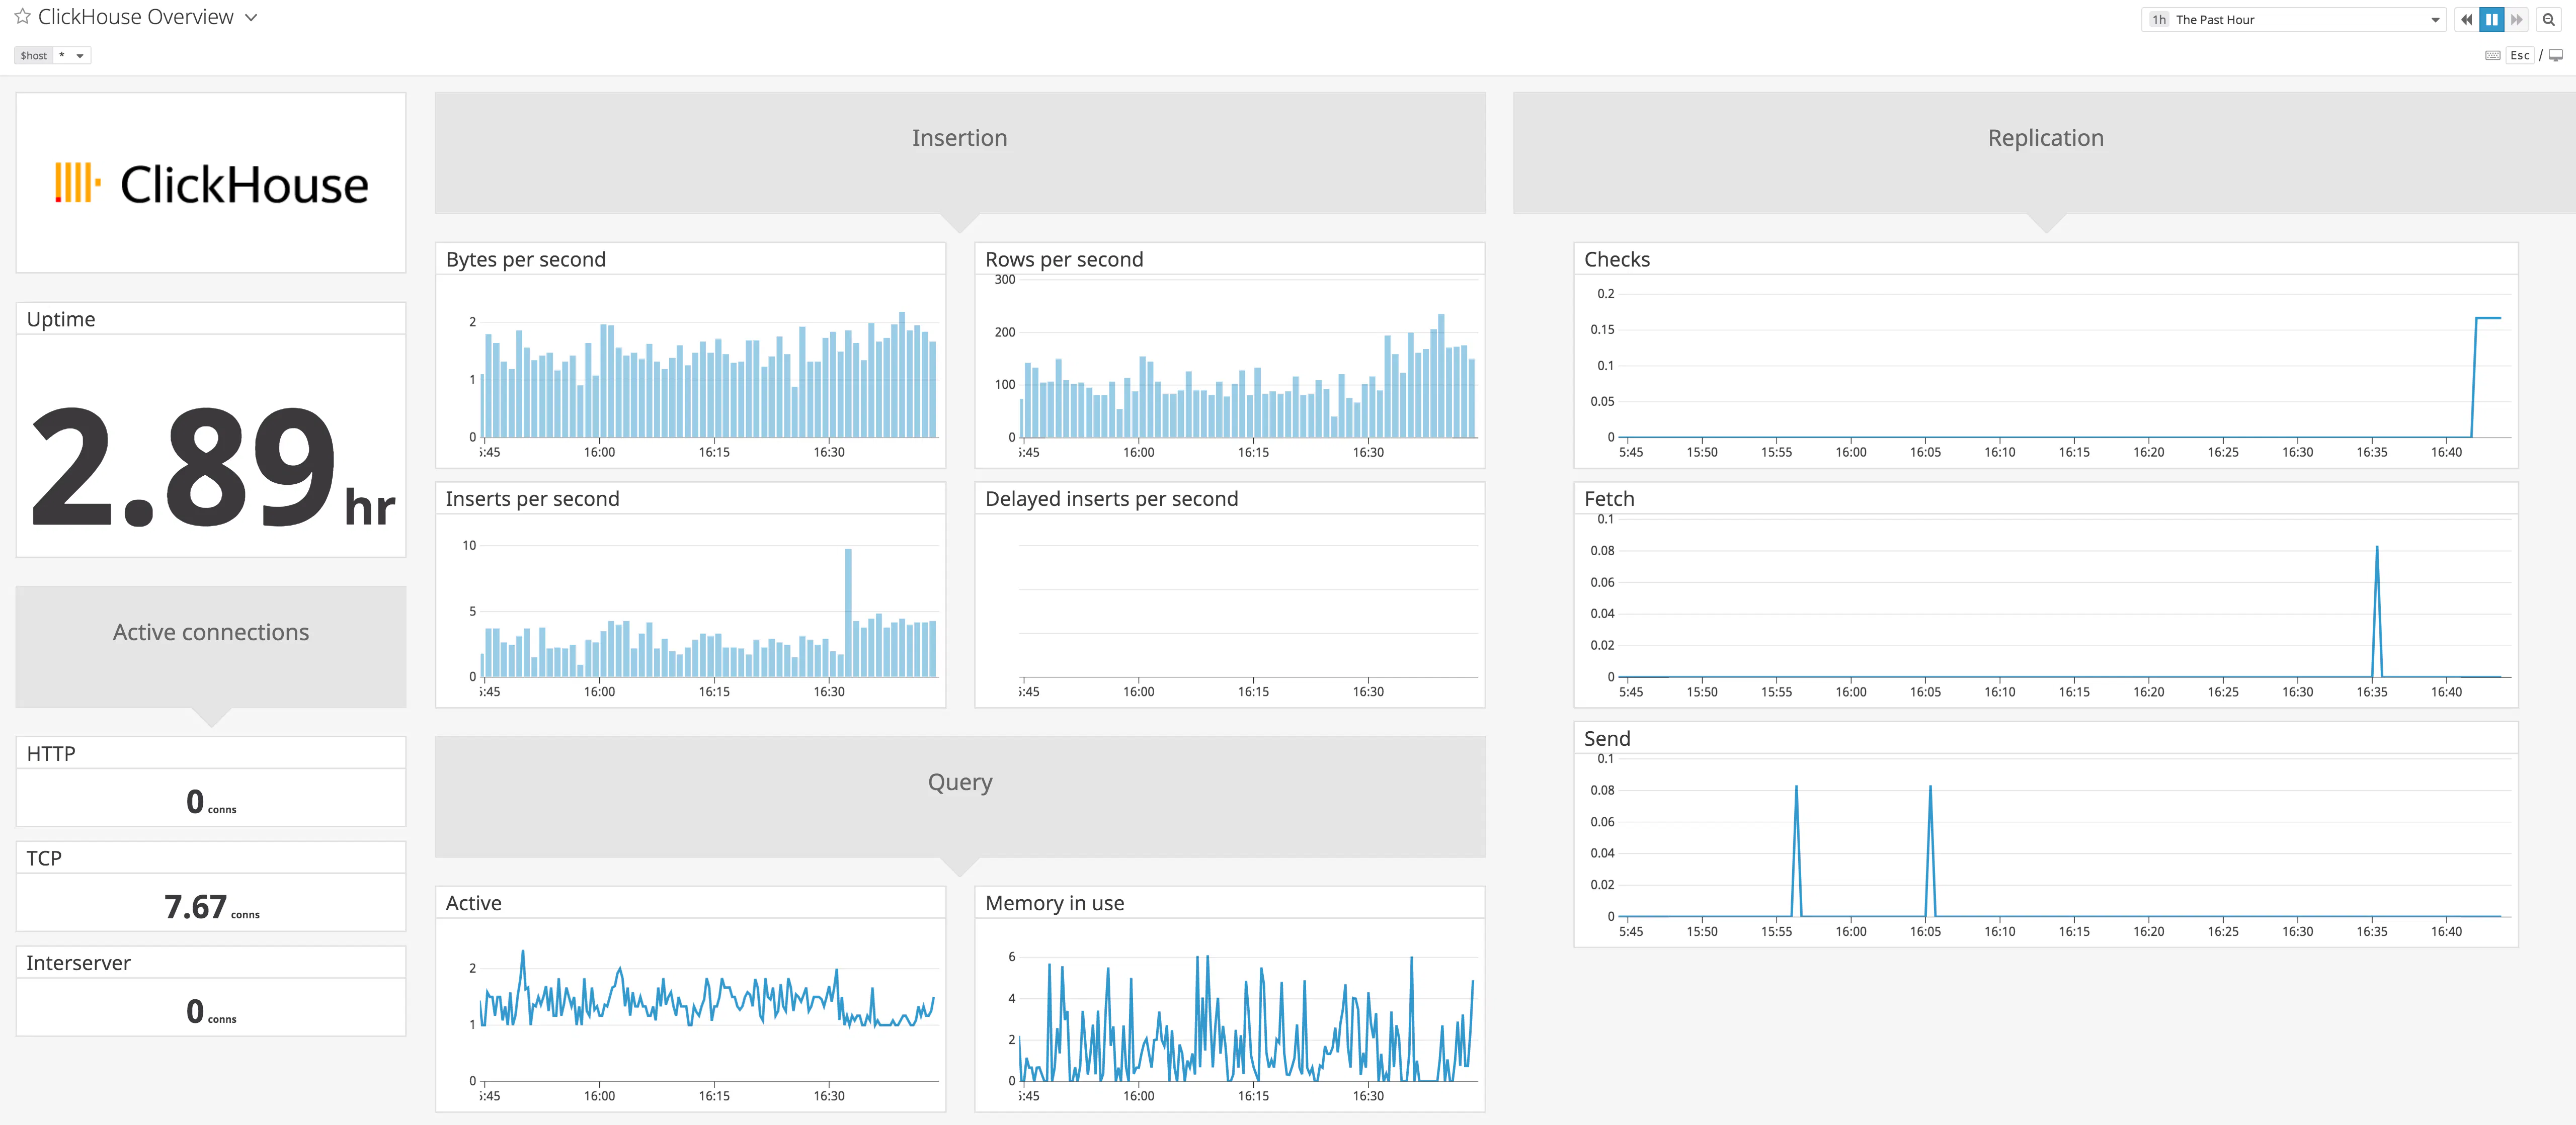This screenshot has width=2576, height=1125.
Task: Open the ClickHouse Overview title dropdown
Action: (250, 17)
